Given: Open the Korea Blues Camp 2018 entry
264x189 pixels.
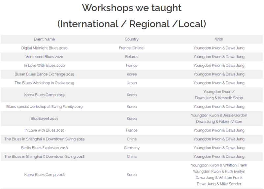Looking at the screenshot, I should (x=44, y=174).
